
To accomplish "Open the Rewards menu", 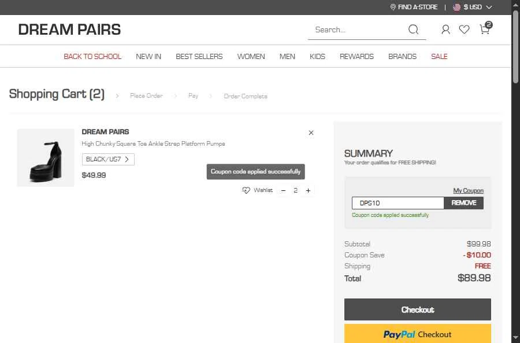I will point(357,57).
